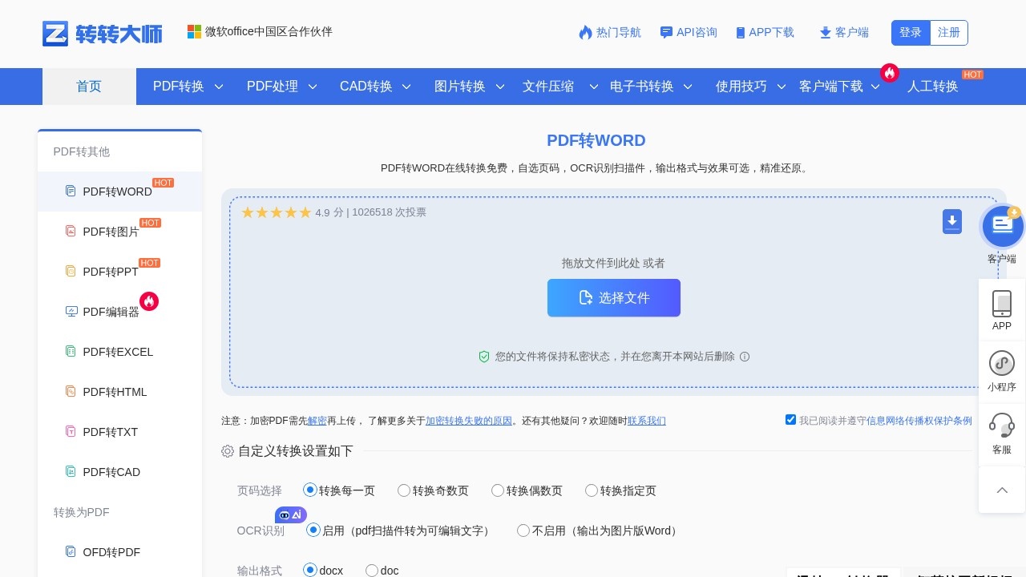Image resolution: width=1026 pixels, height=577 pixels.
Task: Open the 联系我们 link
Action: 647,421
